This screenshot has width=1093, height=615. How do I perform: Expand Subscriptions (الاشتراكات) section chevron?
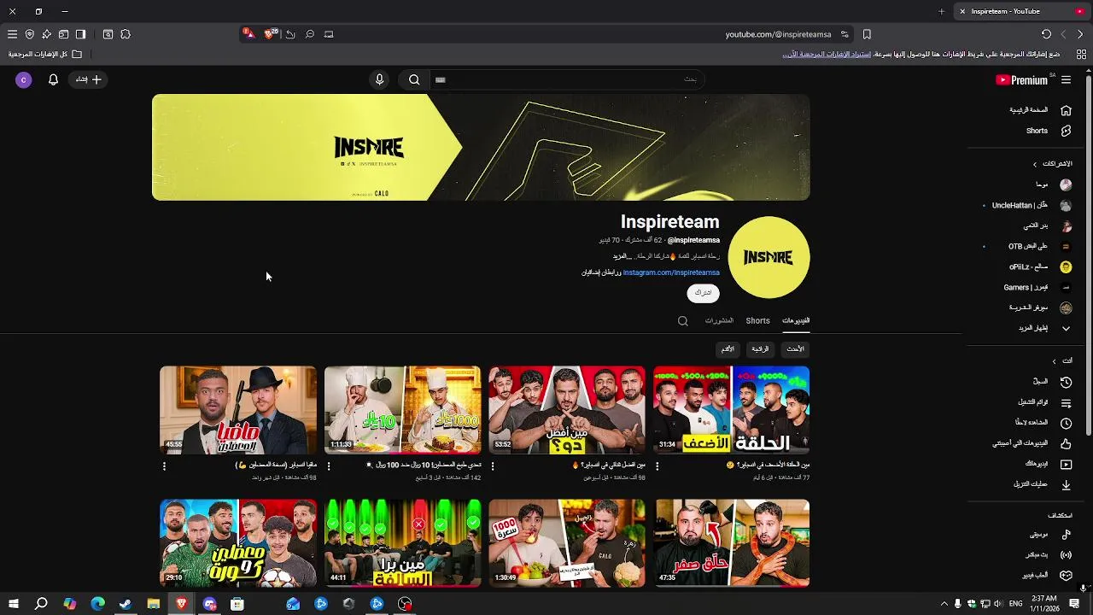tap(1035, 164)
